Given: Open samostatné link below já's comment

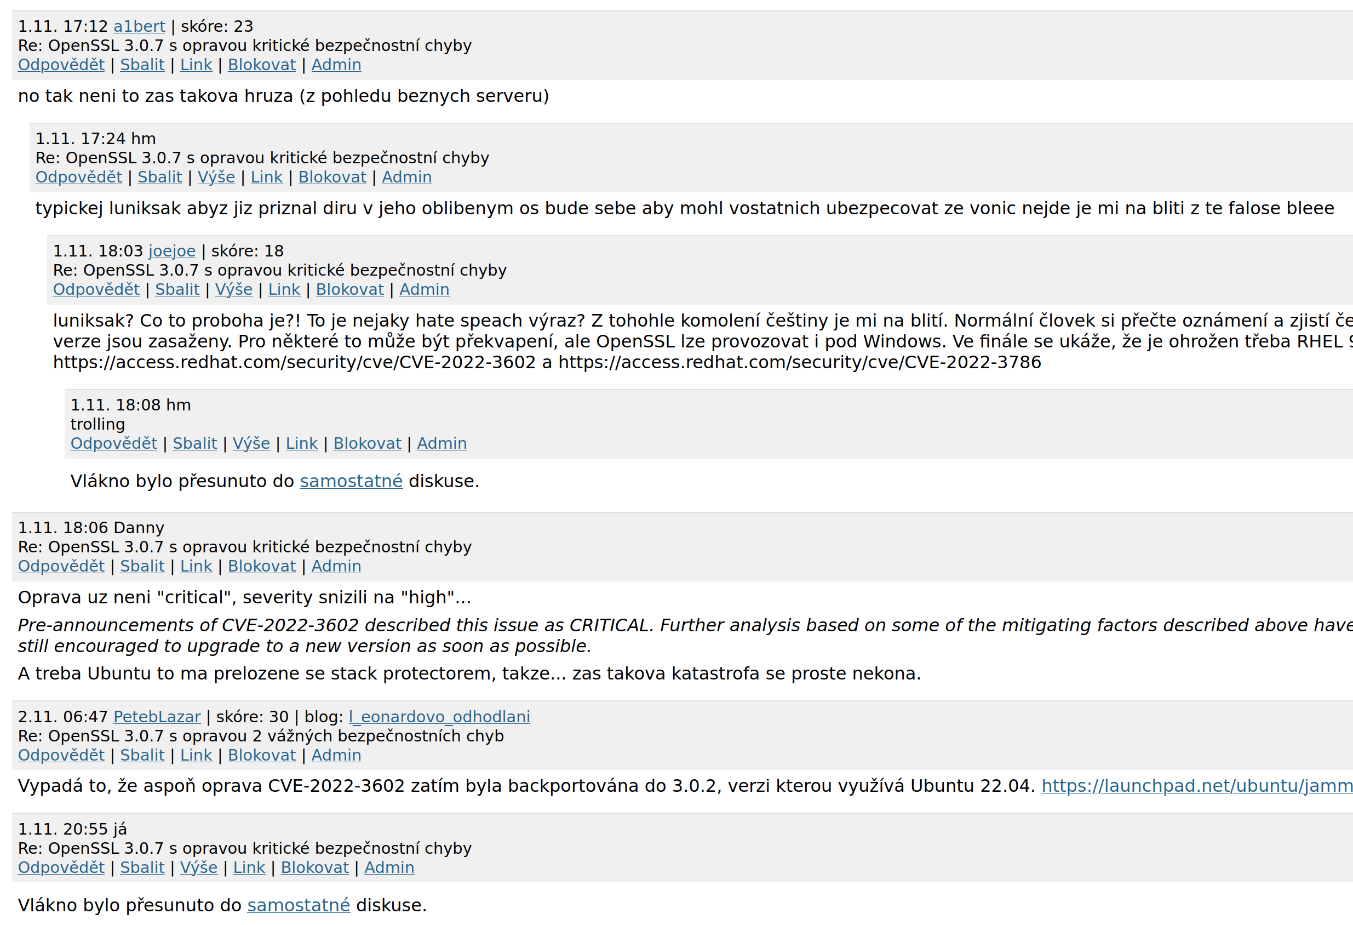Looking at the screenshot, I should 299,905.
